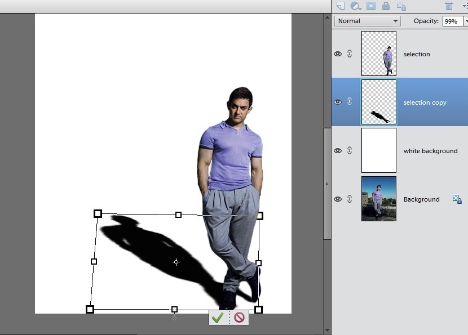Lock the selected layer
This screenshot has height=335, width=468.
(386, 6)
